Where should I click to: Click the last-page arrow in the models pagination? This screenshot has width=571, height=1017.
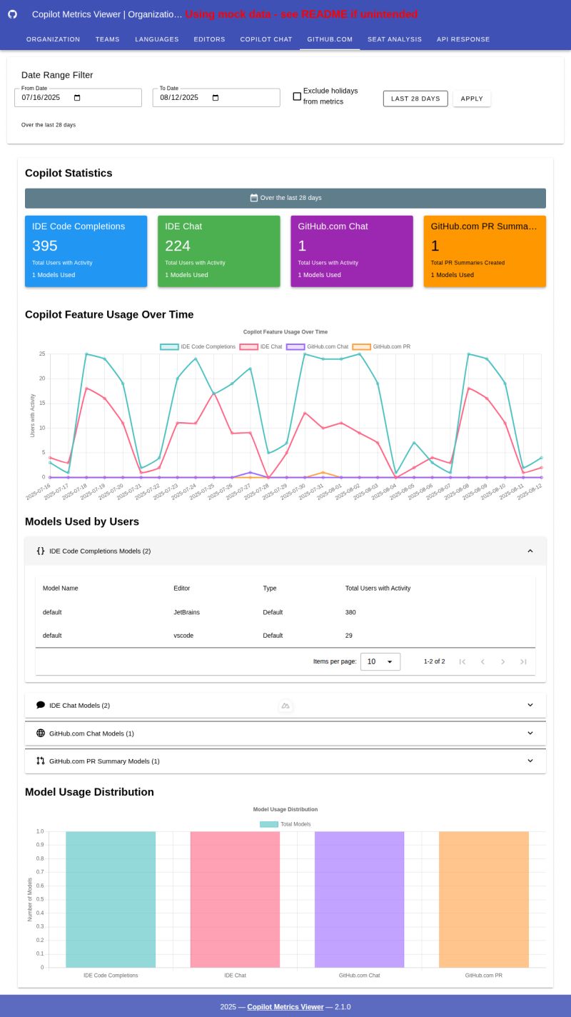(524, 661)
